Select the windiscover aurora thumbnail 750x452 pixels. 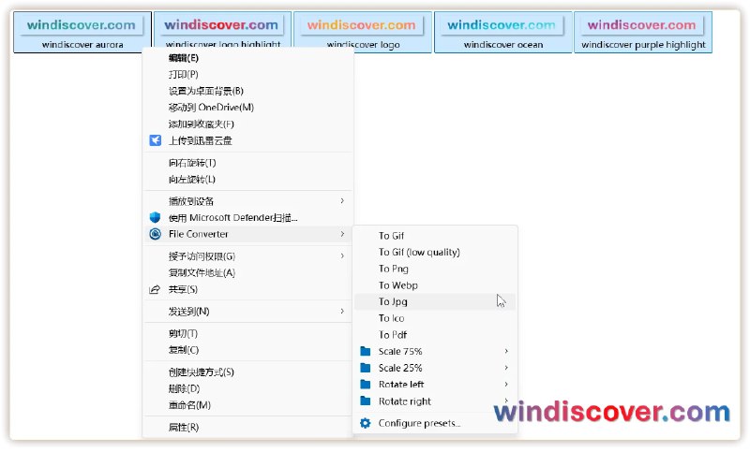coord(82,32)
